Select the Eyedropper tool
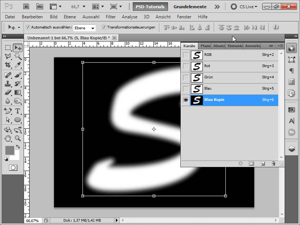This screenshot has width=300, height=225. tap(18, 64)
